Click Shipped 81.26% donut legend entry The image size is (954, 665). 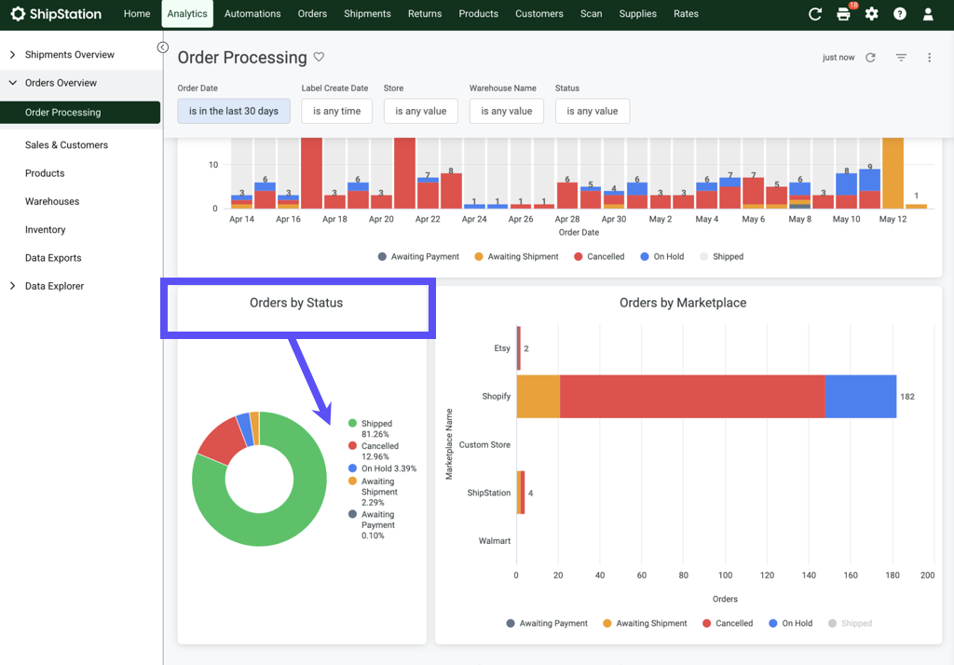point(371,428)
